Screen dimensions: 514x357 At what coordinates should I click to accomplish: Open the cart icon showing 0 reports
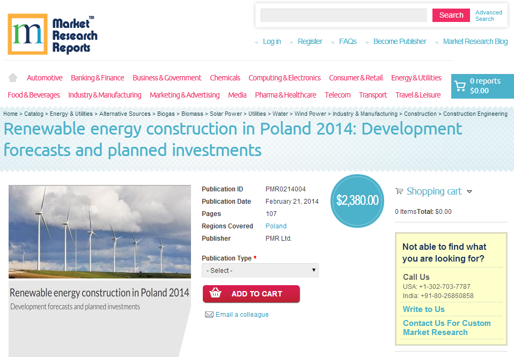tap(460, 86)
